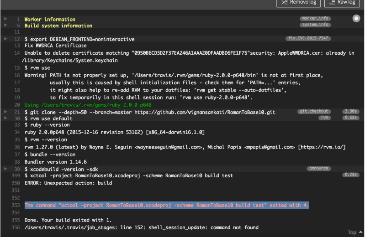Click the 'usually this is caused by shell' line
The height and width of the screenshot is (237, 365).
point(175,82)
